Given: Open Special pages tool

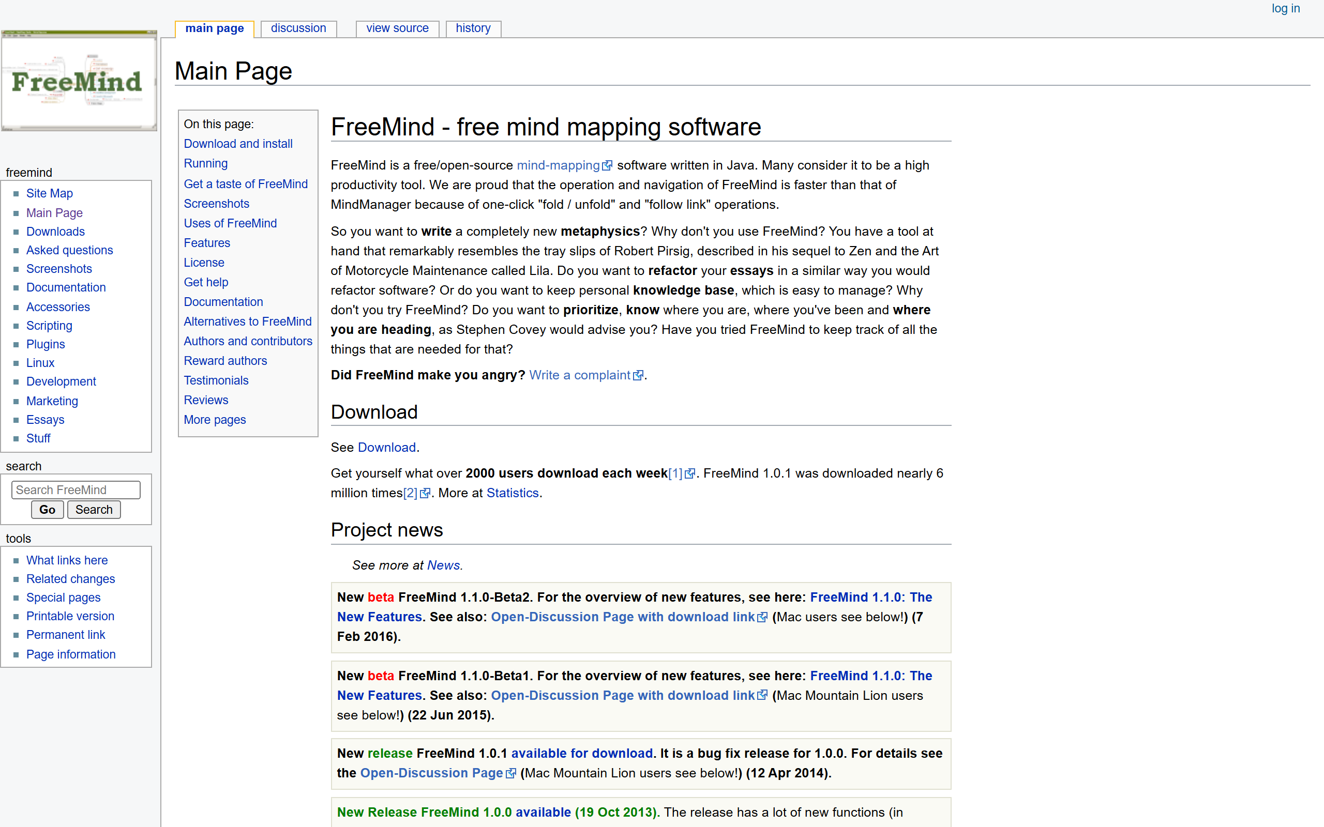Looking at the screenshot, I should [64, 598].
